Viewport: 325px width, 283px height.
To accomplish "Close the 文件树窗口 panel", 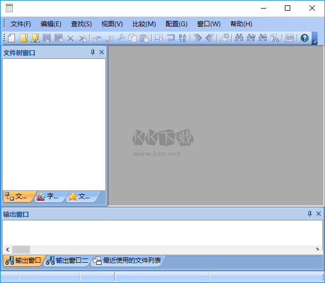I will click(x=102, y=52).
